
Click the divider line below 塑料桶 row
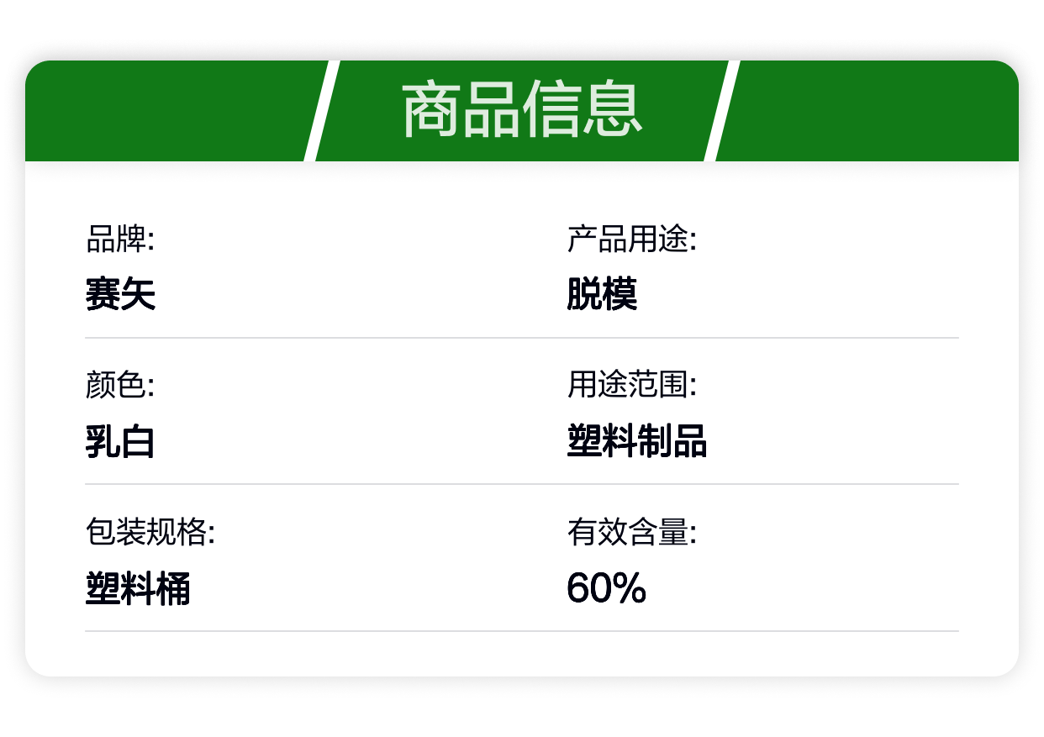point(522,630)
